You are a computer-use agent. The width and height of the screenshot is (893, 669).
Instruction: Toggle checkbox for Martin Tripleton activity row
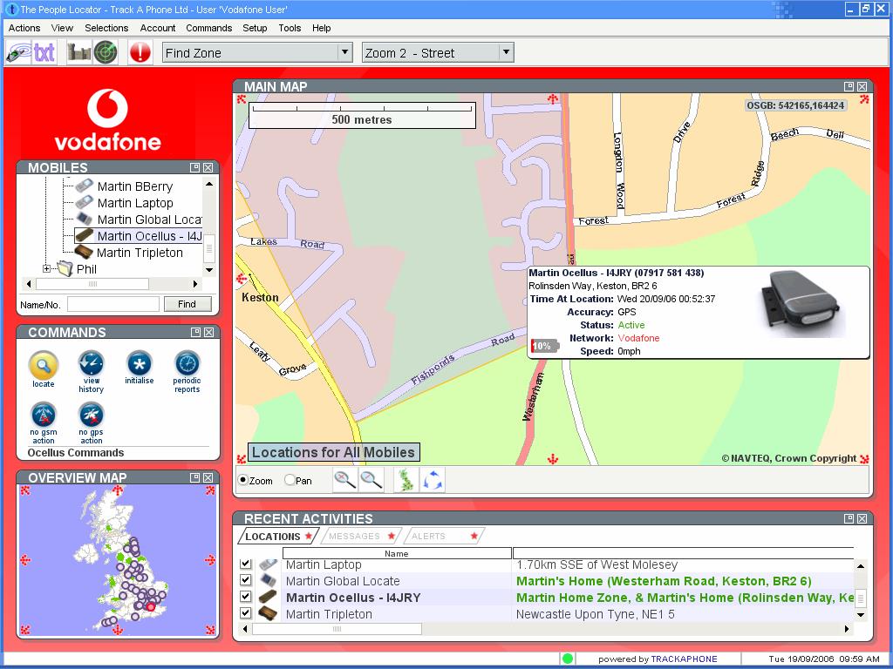[245, 613]
